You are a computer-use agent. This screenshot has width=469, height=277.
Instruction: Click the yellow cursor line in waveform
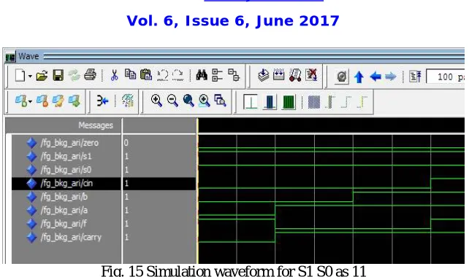pos(197,191)
